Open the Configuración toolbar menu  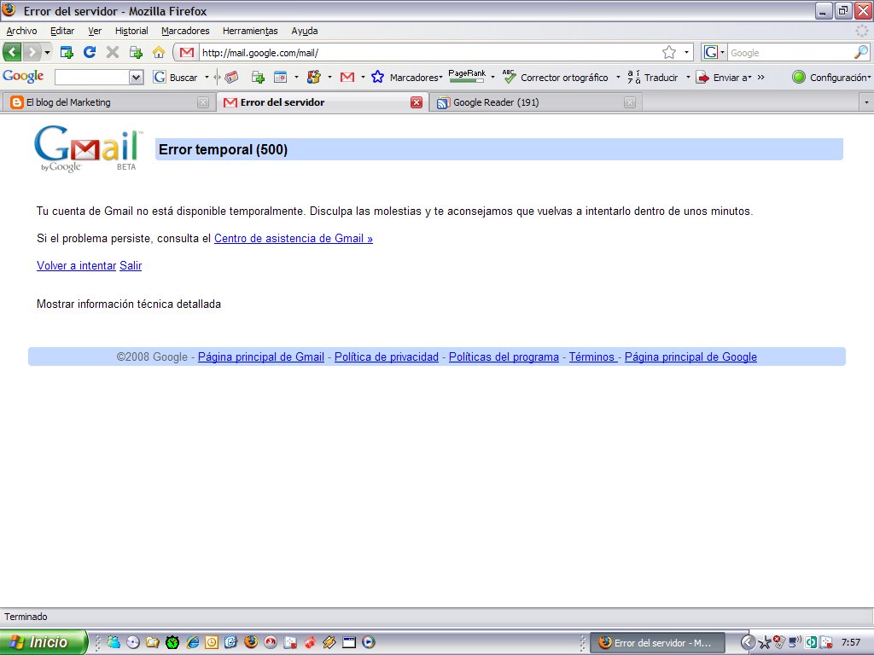(x=830, y=77)
